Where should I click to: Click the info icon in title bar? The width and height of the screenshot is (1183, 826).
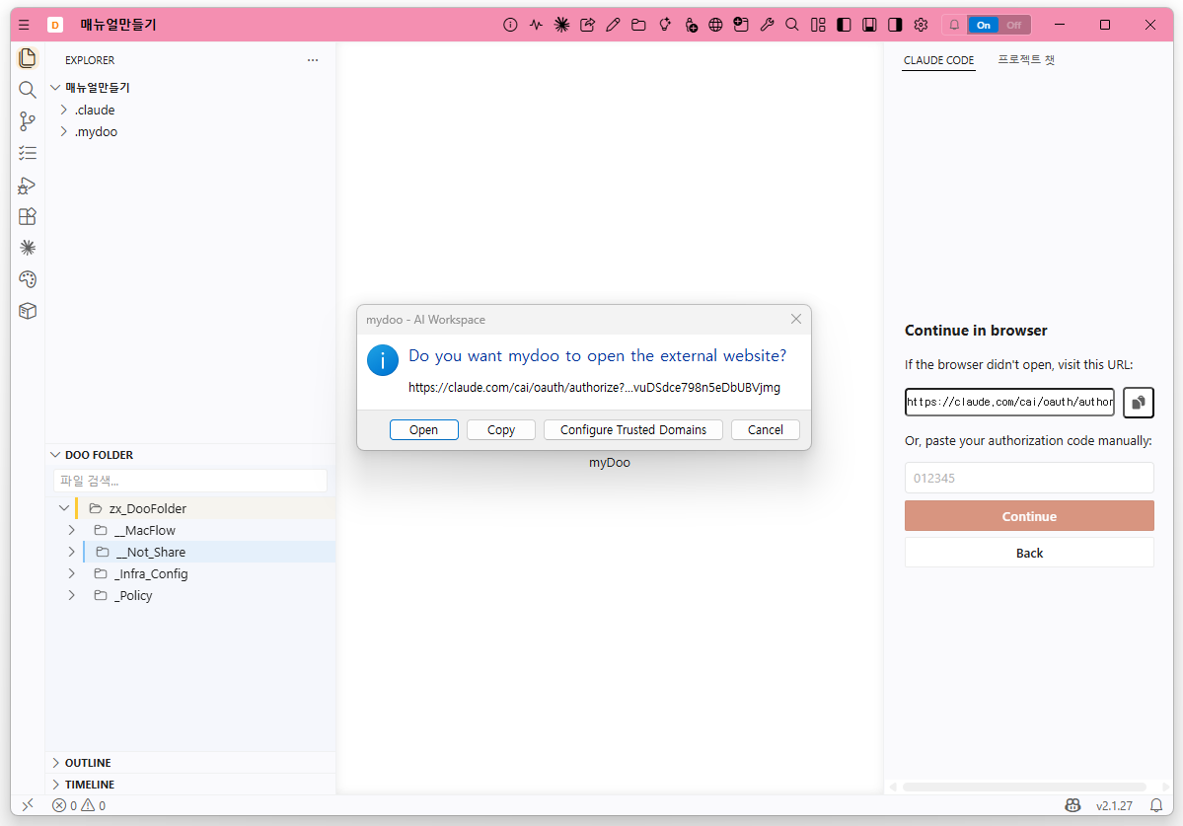pos(510,25)
